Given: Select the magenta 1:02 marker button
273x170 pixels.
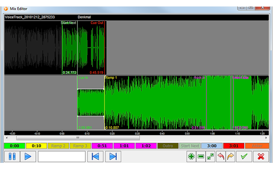Looking at the screenshot, I should [x=146, y=146].
